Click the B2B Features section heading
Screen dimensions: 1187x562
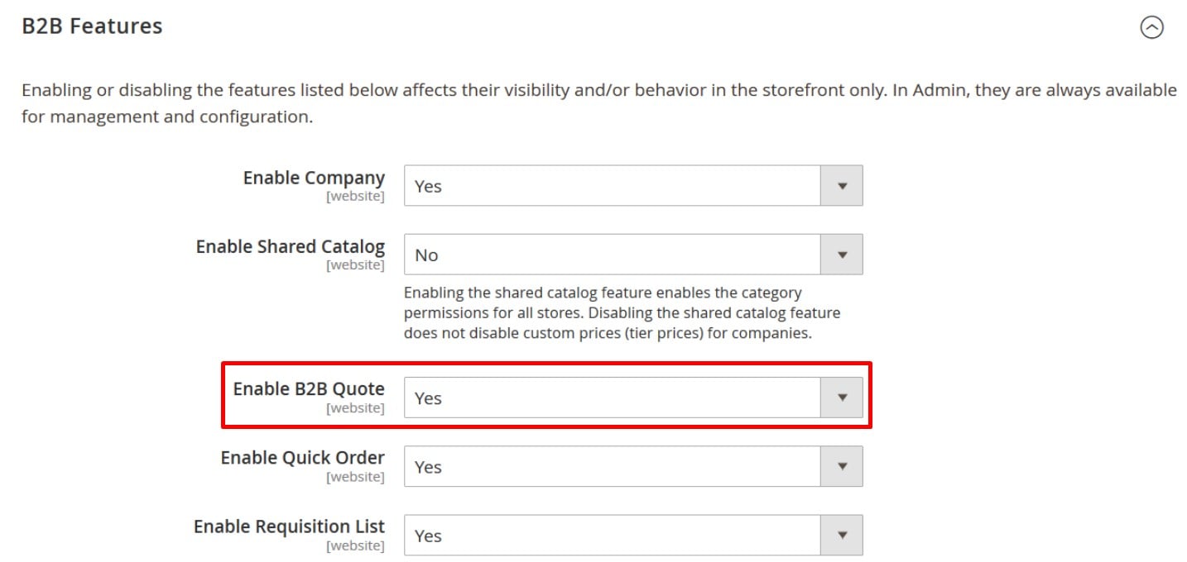point(92,26)
